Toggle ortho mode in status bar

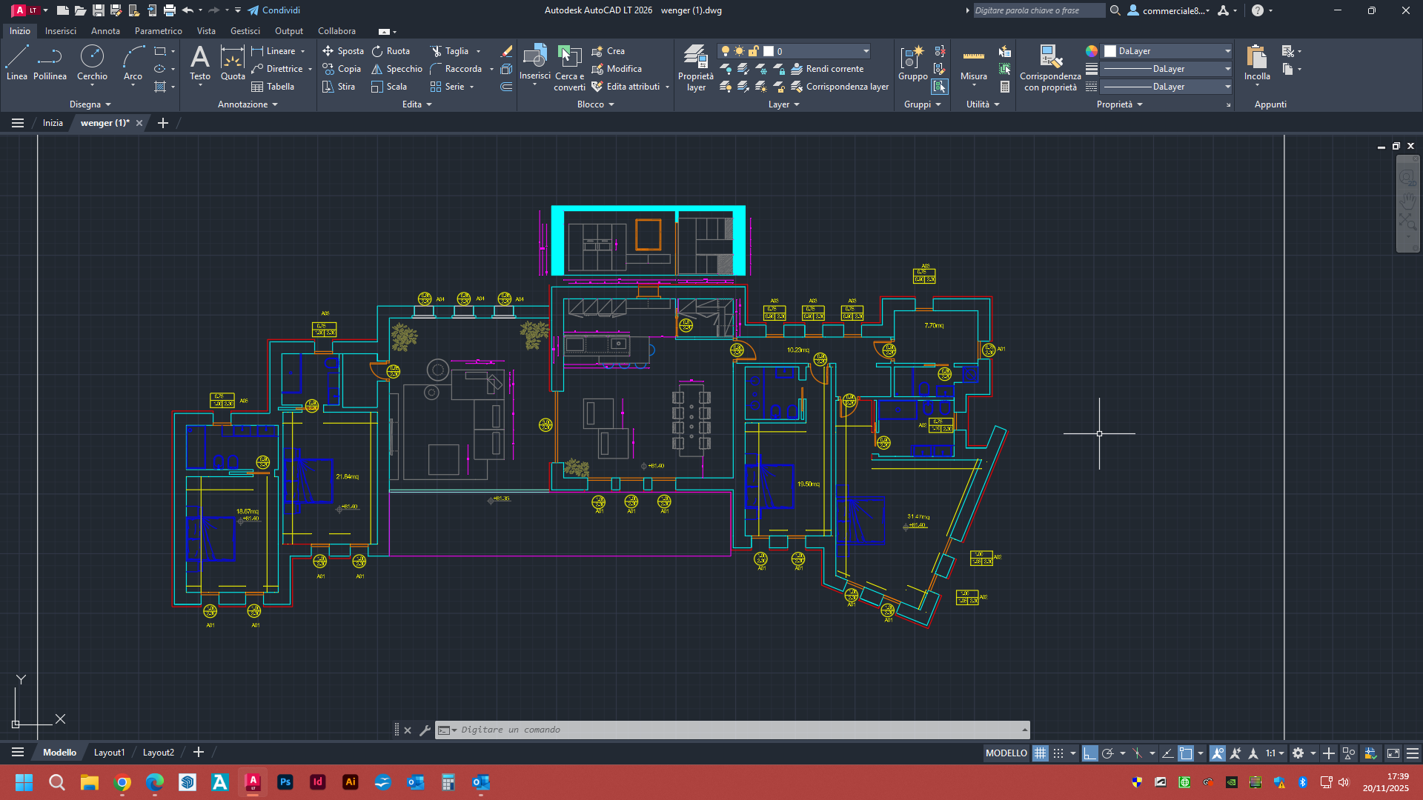pyautogui.click(x=1089, y=753)
